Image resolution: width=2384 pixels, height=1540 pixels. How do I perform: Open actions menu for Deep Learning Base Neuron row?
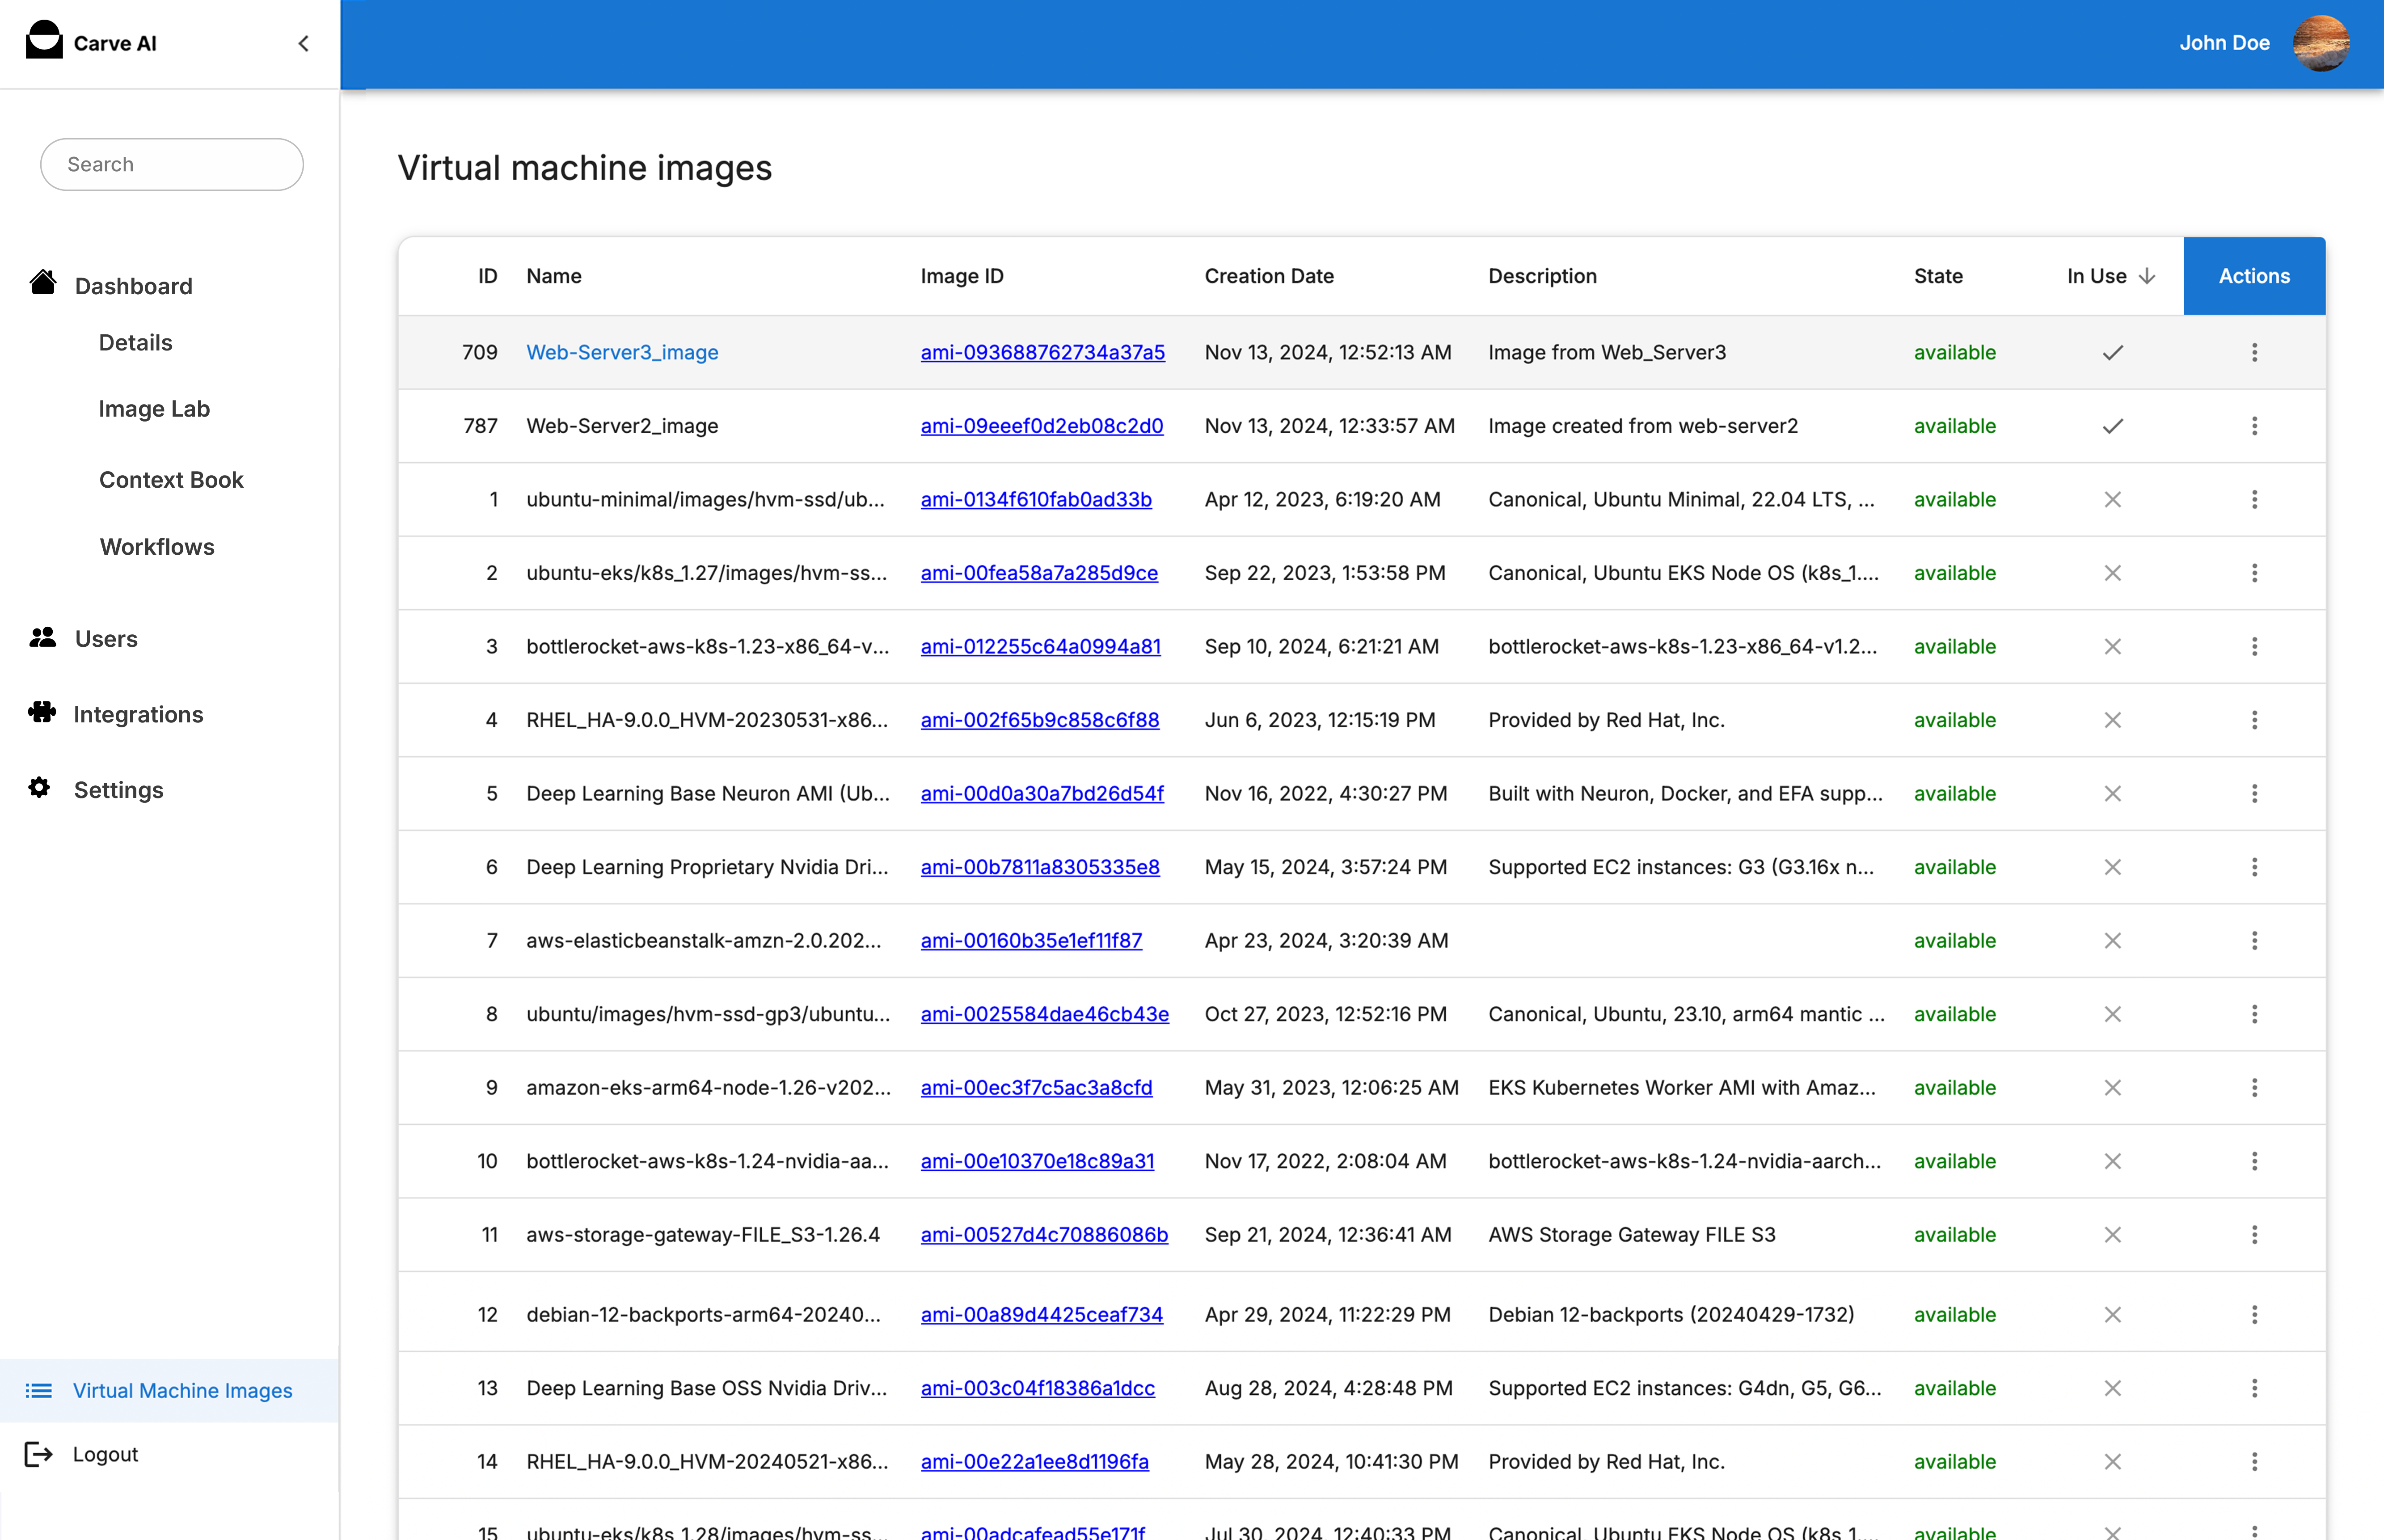tap(2254, 793)
